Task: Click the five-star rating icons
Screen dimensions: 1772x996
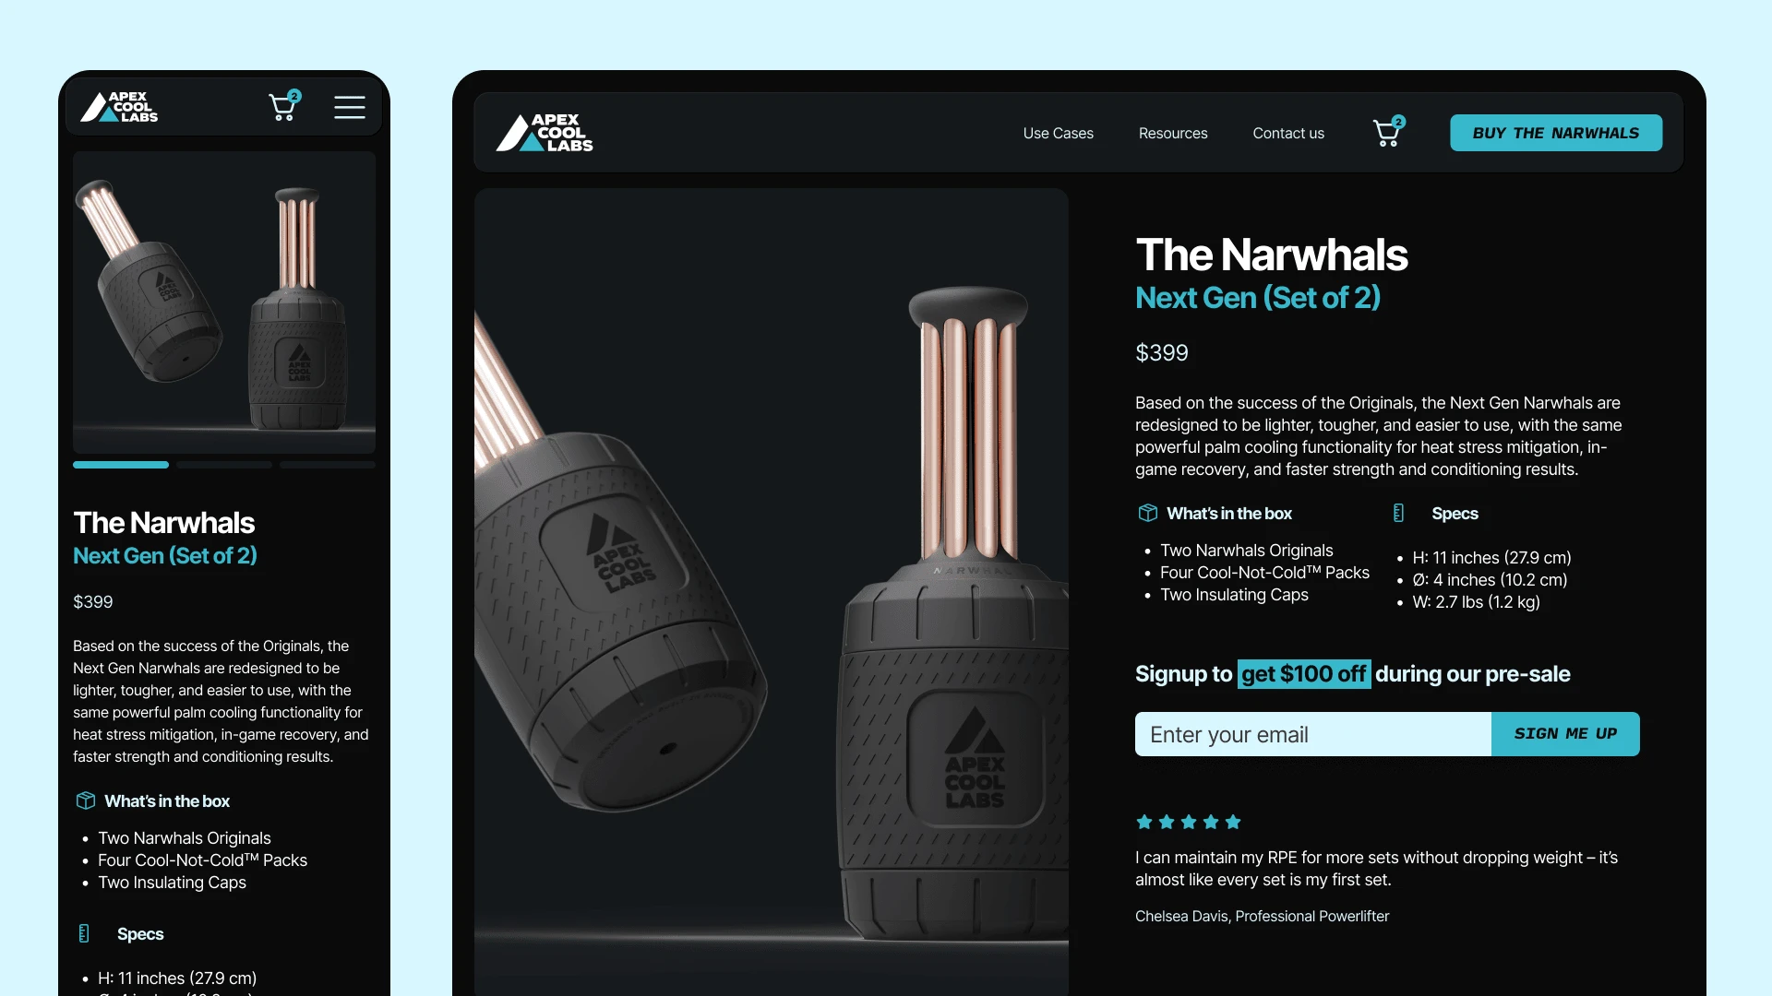Action: (1189, 822)
